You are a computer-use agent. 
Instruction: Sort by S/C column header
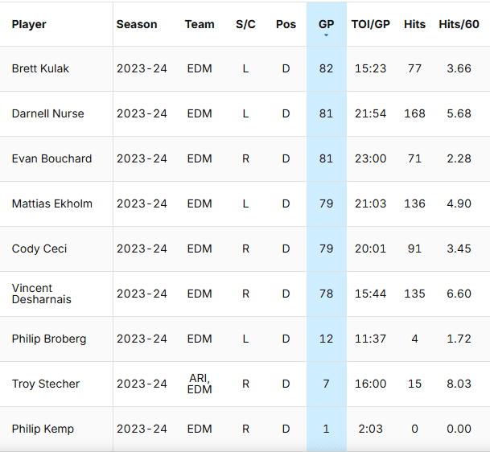245,24
